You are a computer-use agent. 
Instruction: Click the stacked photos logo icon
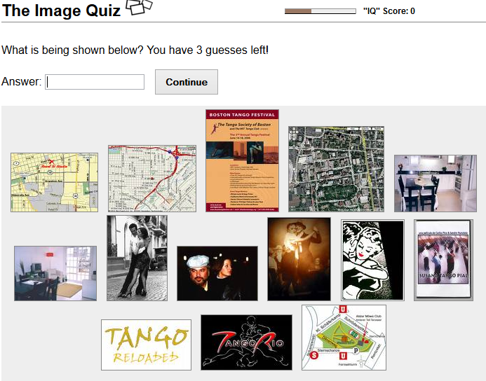139,7
